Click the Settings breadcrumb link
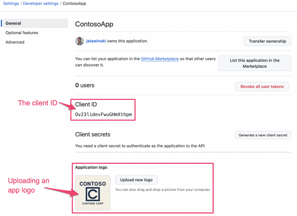 coord(11,3)
